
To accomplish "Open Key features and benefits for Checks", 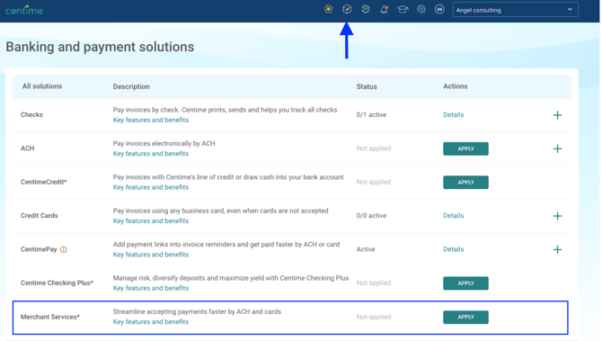I will tap(151, 120).
